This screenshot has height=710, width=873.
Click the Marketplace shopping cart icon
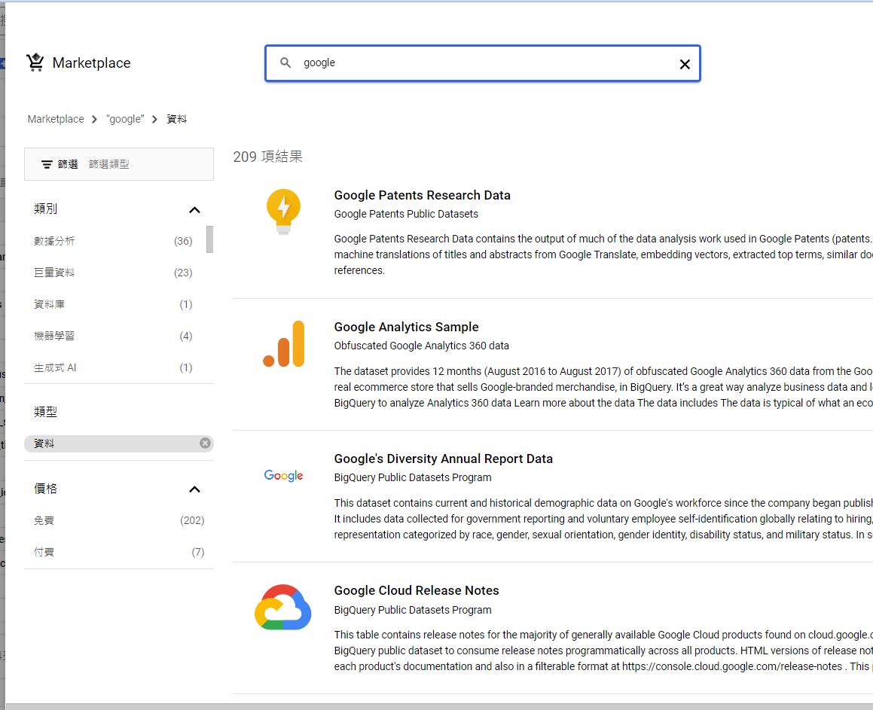[x=35, y=62]
